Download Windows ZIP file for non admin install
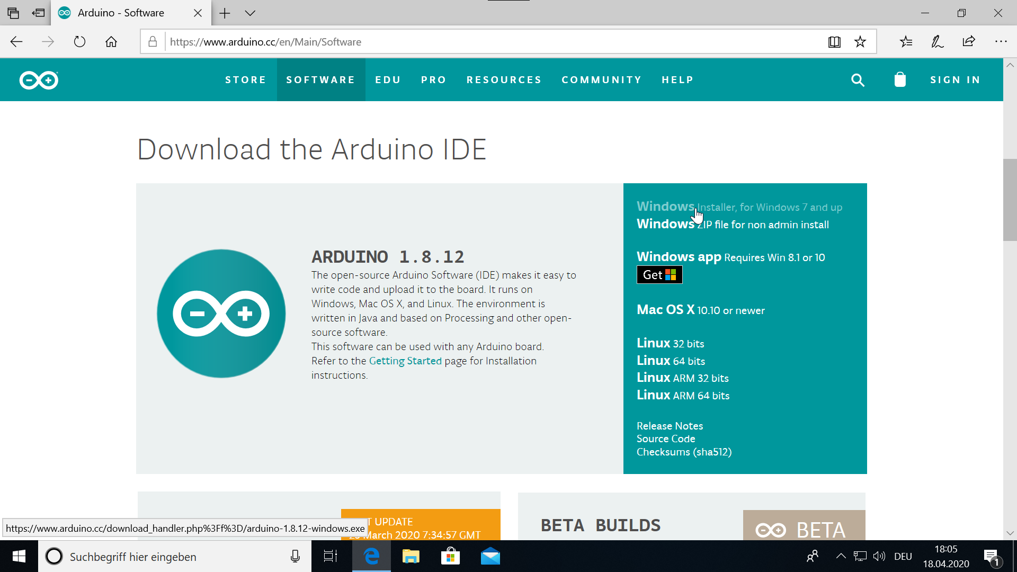 733,224
